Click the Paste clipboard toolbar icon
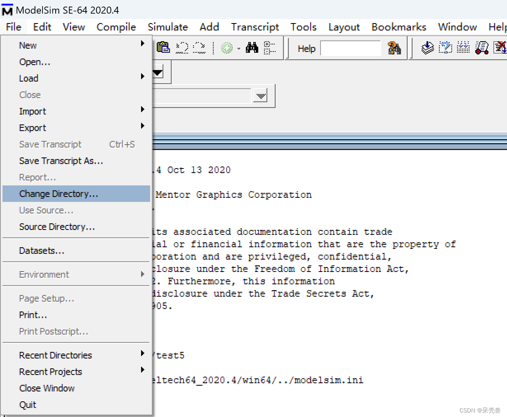Image resolution: width=507 pixels, height=417 pixels. 163,48
